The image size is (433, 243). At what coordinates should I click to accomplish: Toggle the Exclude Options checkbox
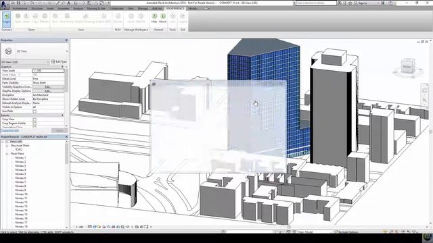(x=336, y=232)
